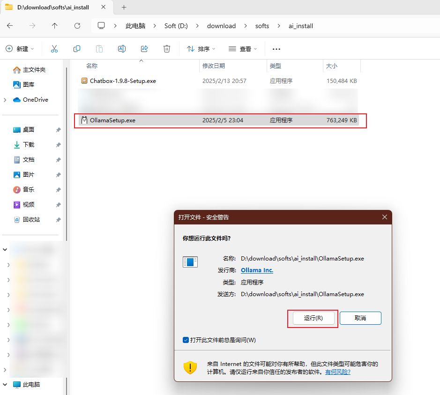Uncheck 打开此文件前总是询问 checkbox

[186, 340]
